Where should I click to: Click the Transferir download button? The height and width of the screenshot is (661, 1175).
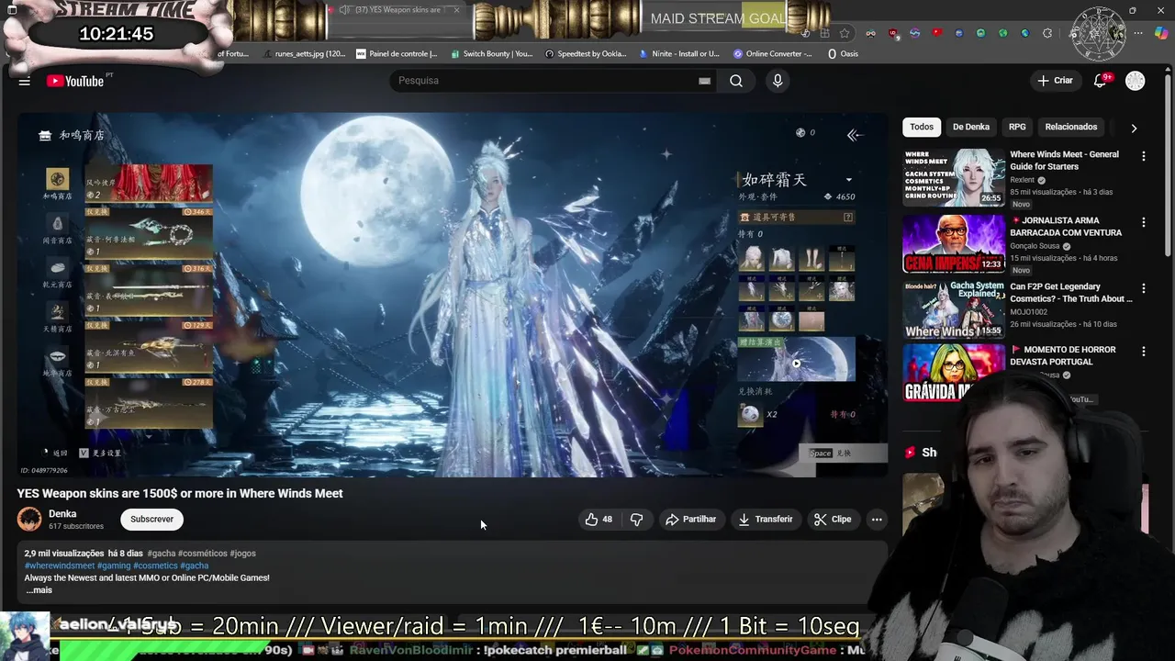click(765, 520)
